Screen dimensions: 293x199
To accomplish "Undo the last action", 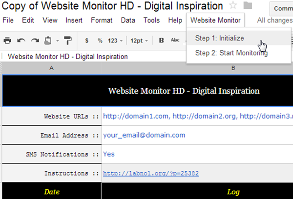I will (x=21, y=40).
